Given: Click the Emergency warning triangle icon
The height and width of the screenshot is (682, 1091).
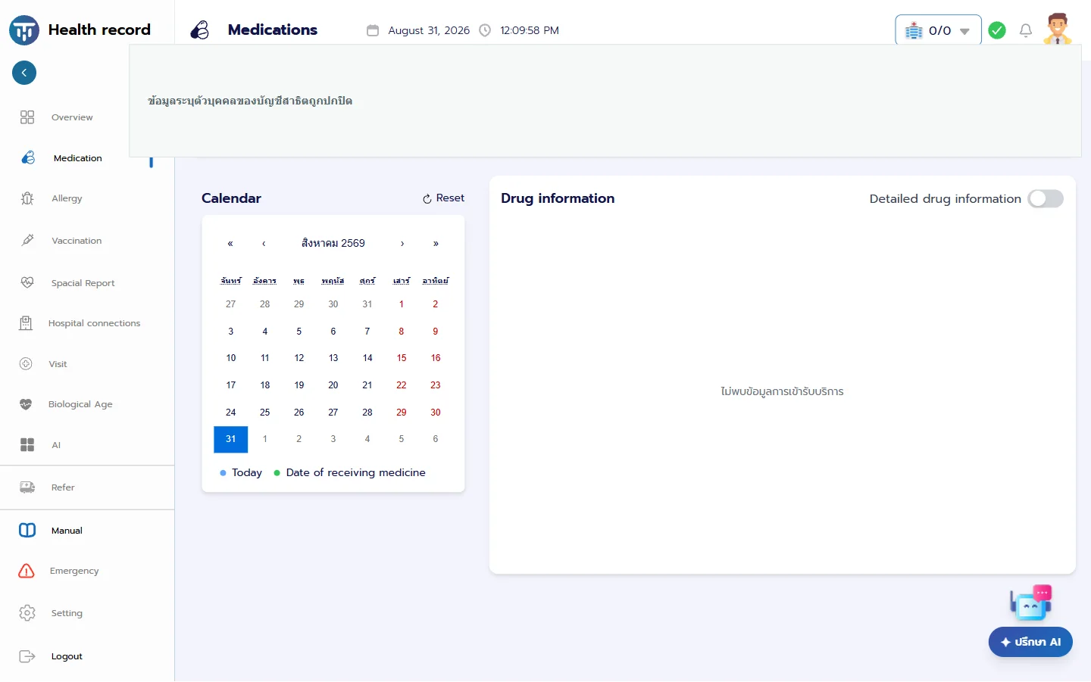Looking at the screenshot, I should click(27, 571).
